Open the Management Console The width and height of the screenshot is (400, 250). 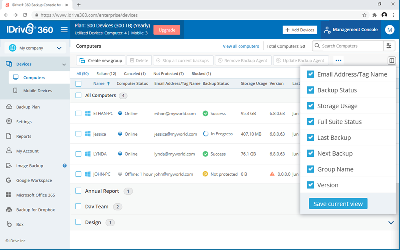351,30
